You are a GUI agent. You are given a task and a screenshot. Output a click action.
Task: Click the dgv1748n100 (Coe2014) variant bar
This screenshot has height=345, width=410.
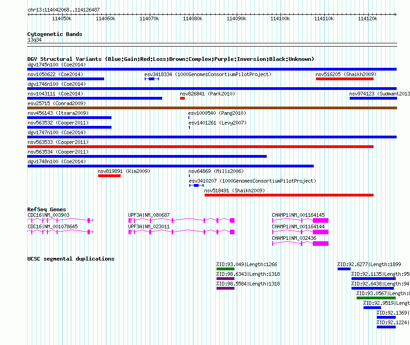170,166
